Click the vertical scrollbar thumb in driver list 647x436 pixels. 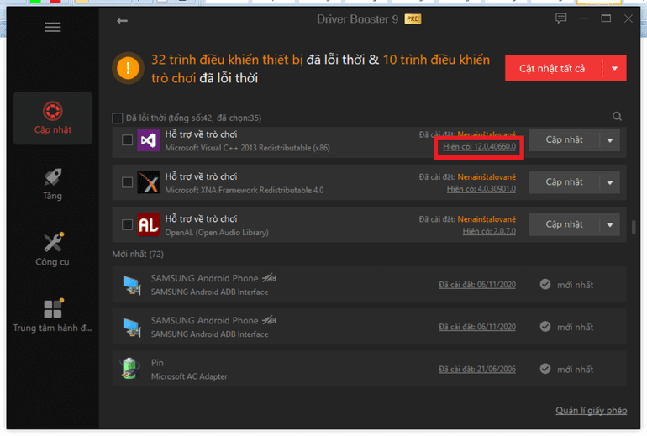633,228
